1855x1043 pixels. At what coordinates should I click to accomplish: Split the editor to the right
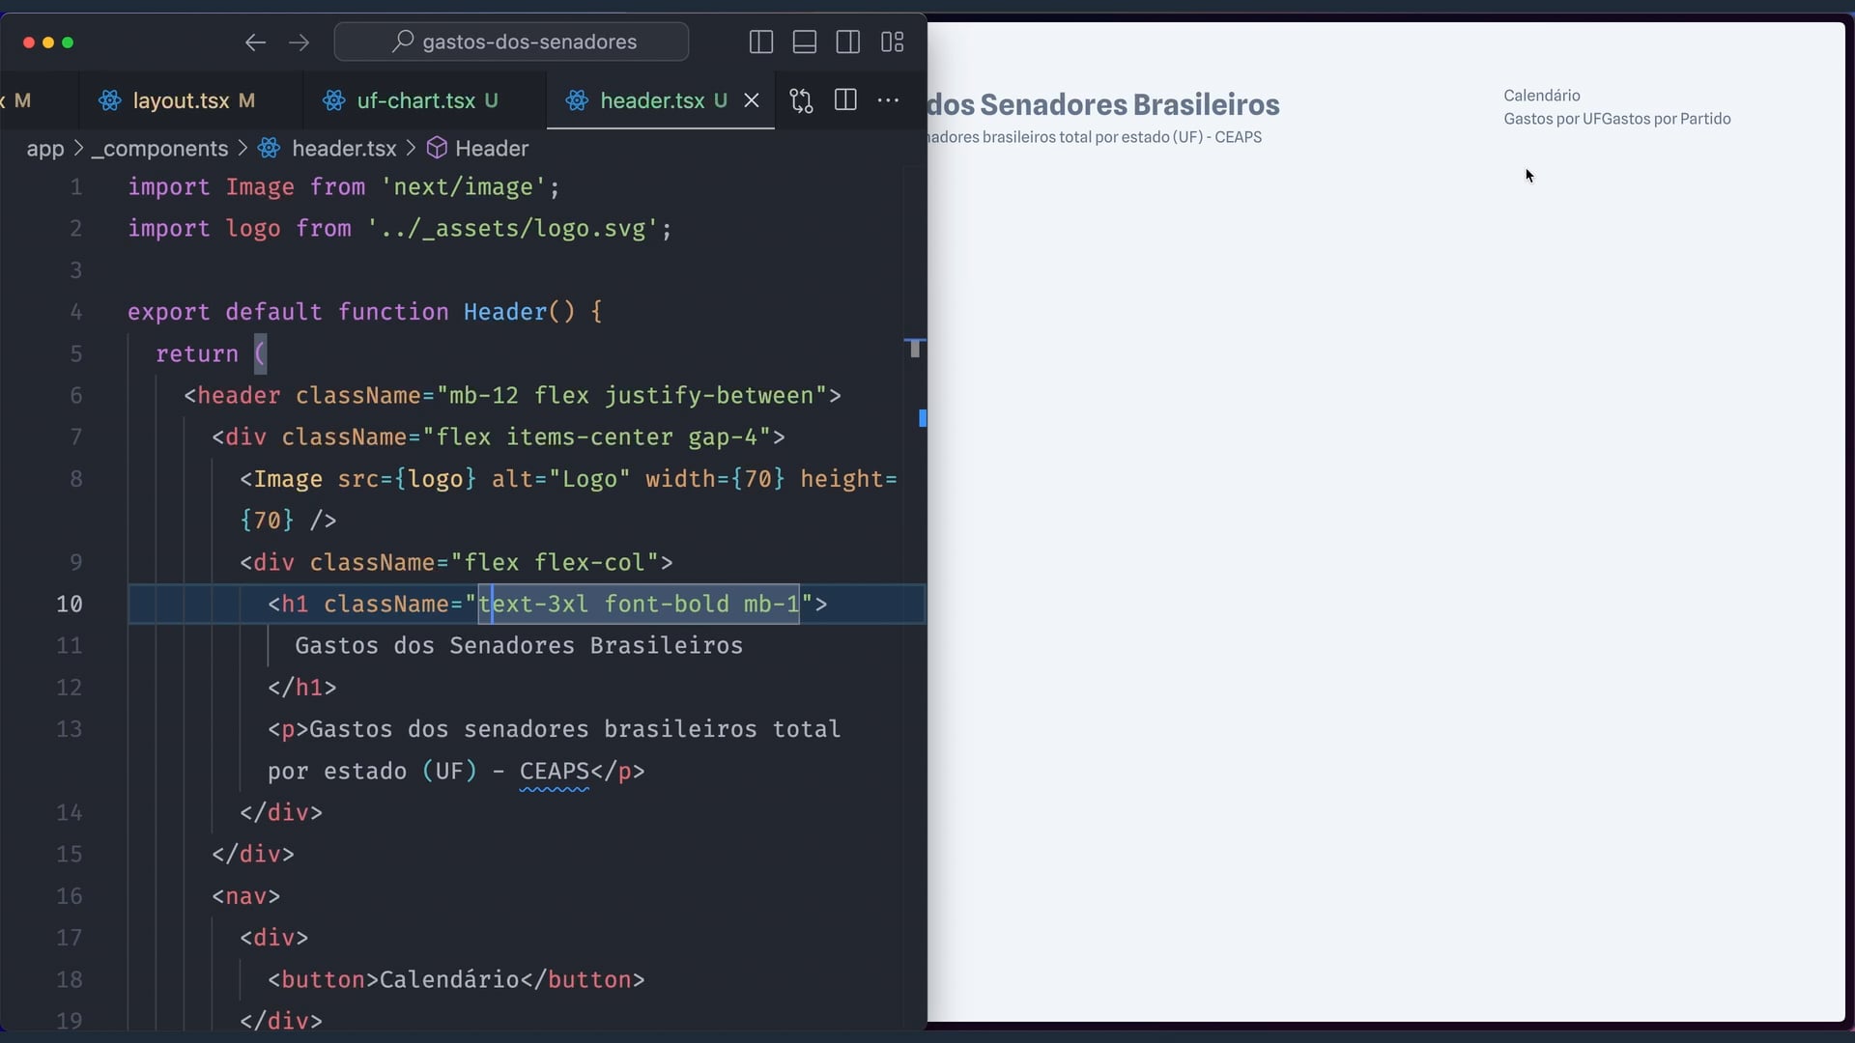pyautogui.click(x=845, y=100)
